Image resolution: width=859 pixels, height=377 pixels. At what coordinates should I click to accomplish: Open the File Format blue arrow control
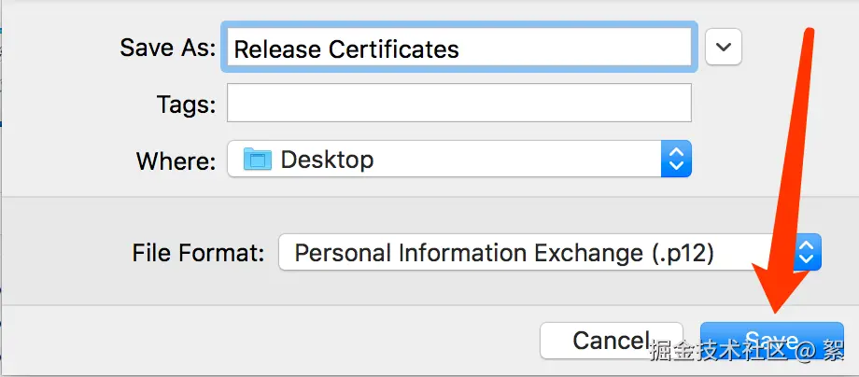(x=808, y=252)
